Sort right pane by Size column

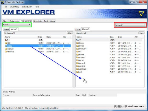point(113,37)
